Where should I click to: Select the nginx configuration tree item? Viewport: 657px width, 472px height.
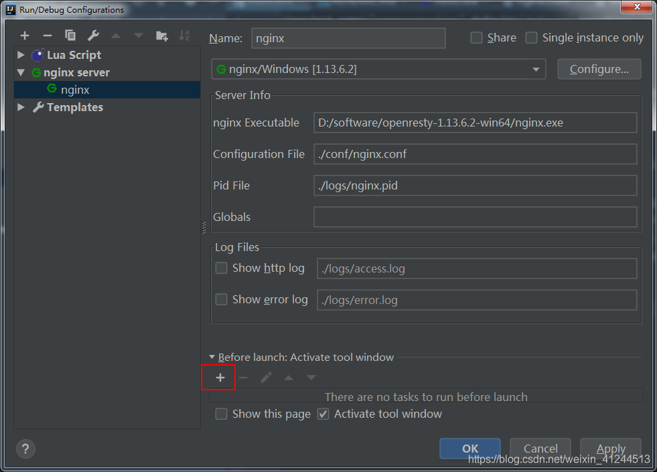[74, 90]
